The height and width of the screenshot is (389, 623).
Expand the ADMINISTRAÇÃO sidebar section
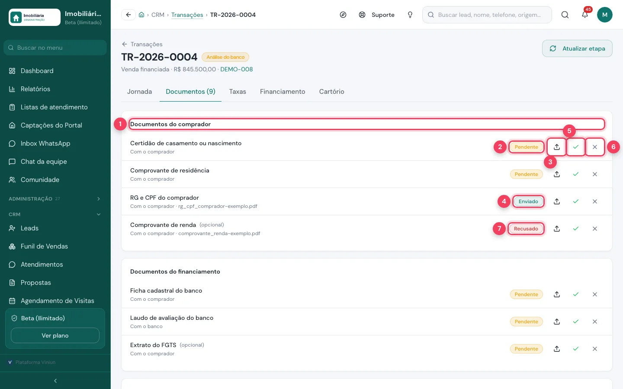55,199
